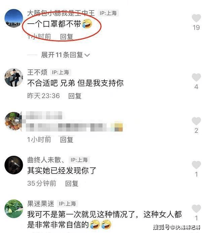Reply to 其实她已经发现你了 comment
The image size is (205, 233).
[x=72, y=183]
